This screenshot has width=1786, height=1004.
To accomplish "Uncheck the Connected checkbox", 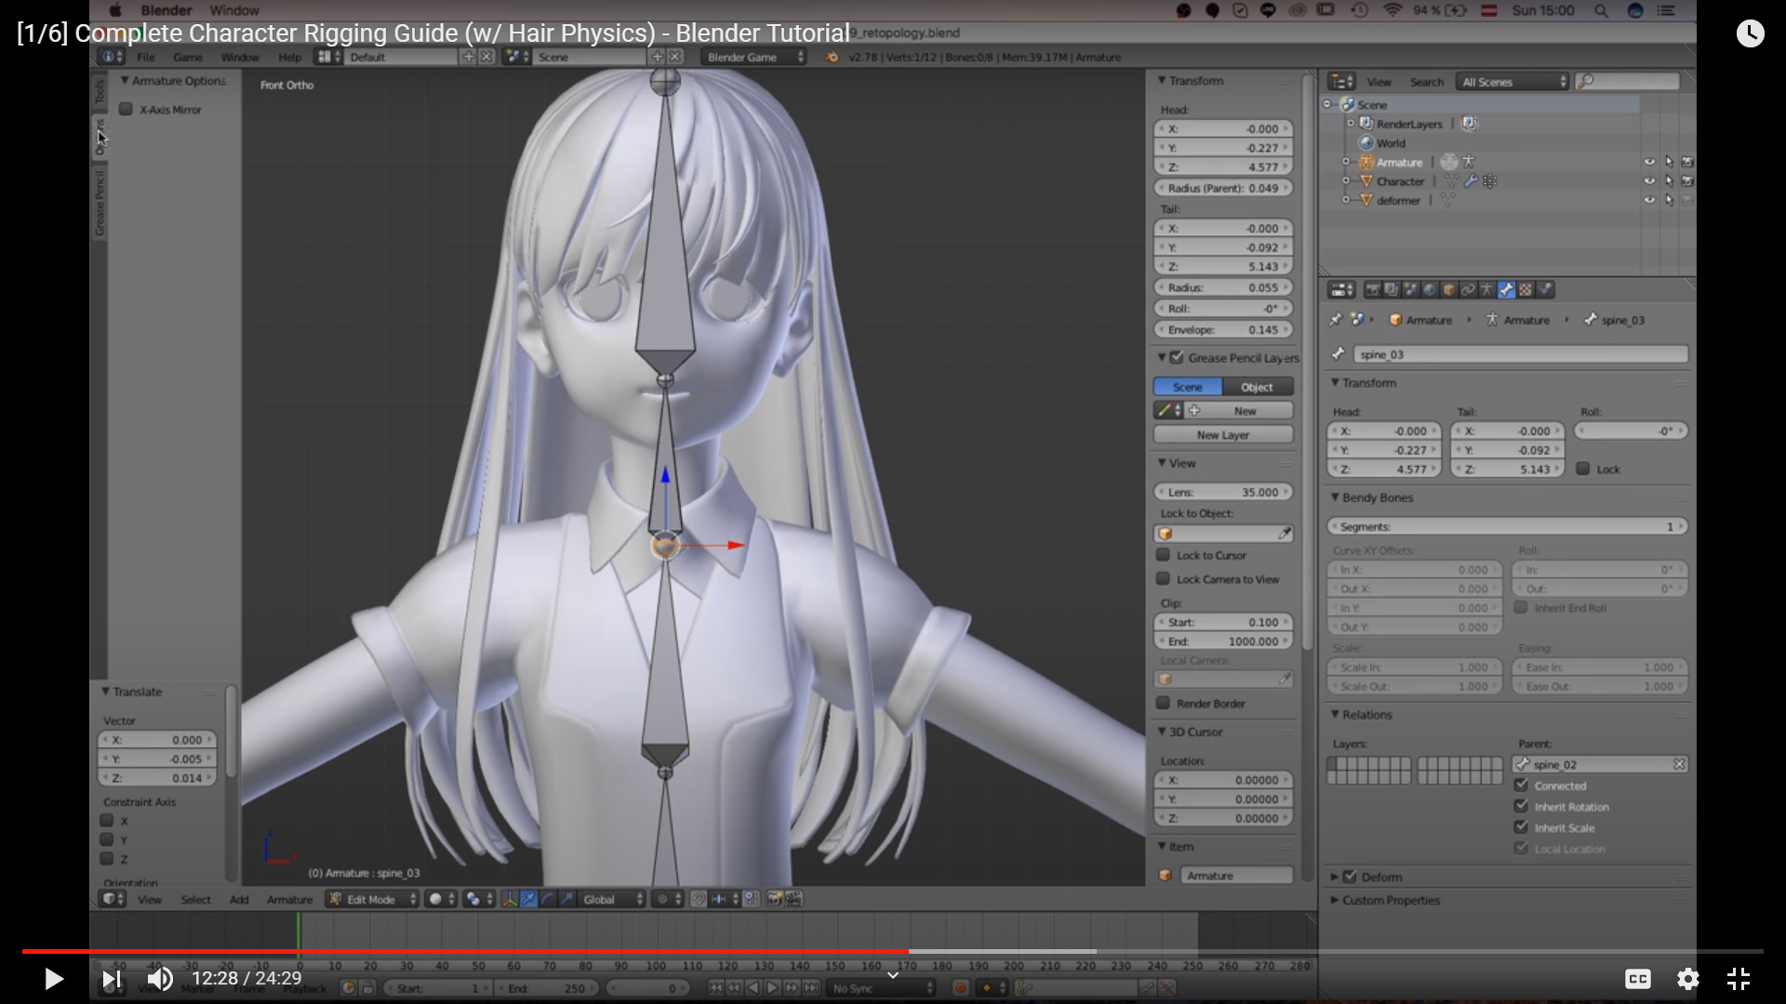I will coord(1522,786).
